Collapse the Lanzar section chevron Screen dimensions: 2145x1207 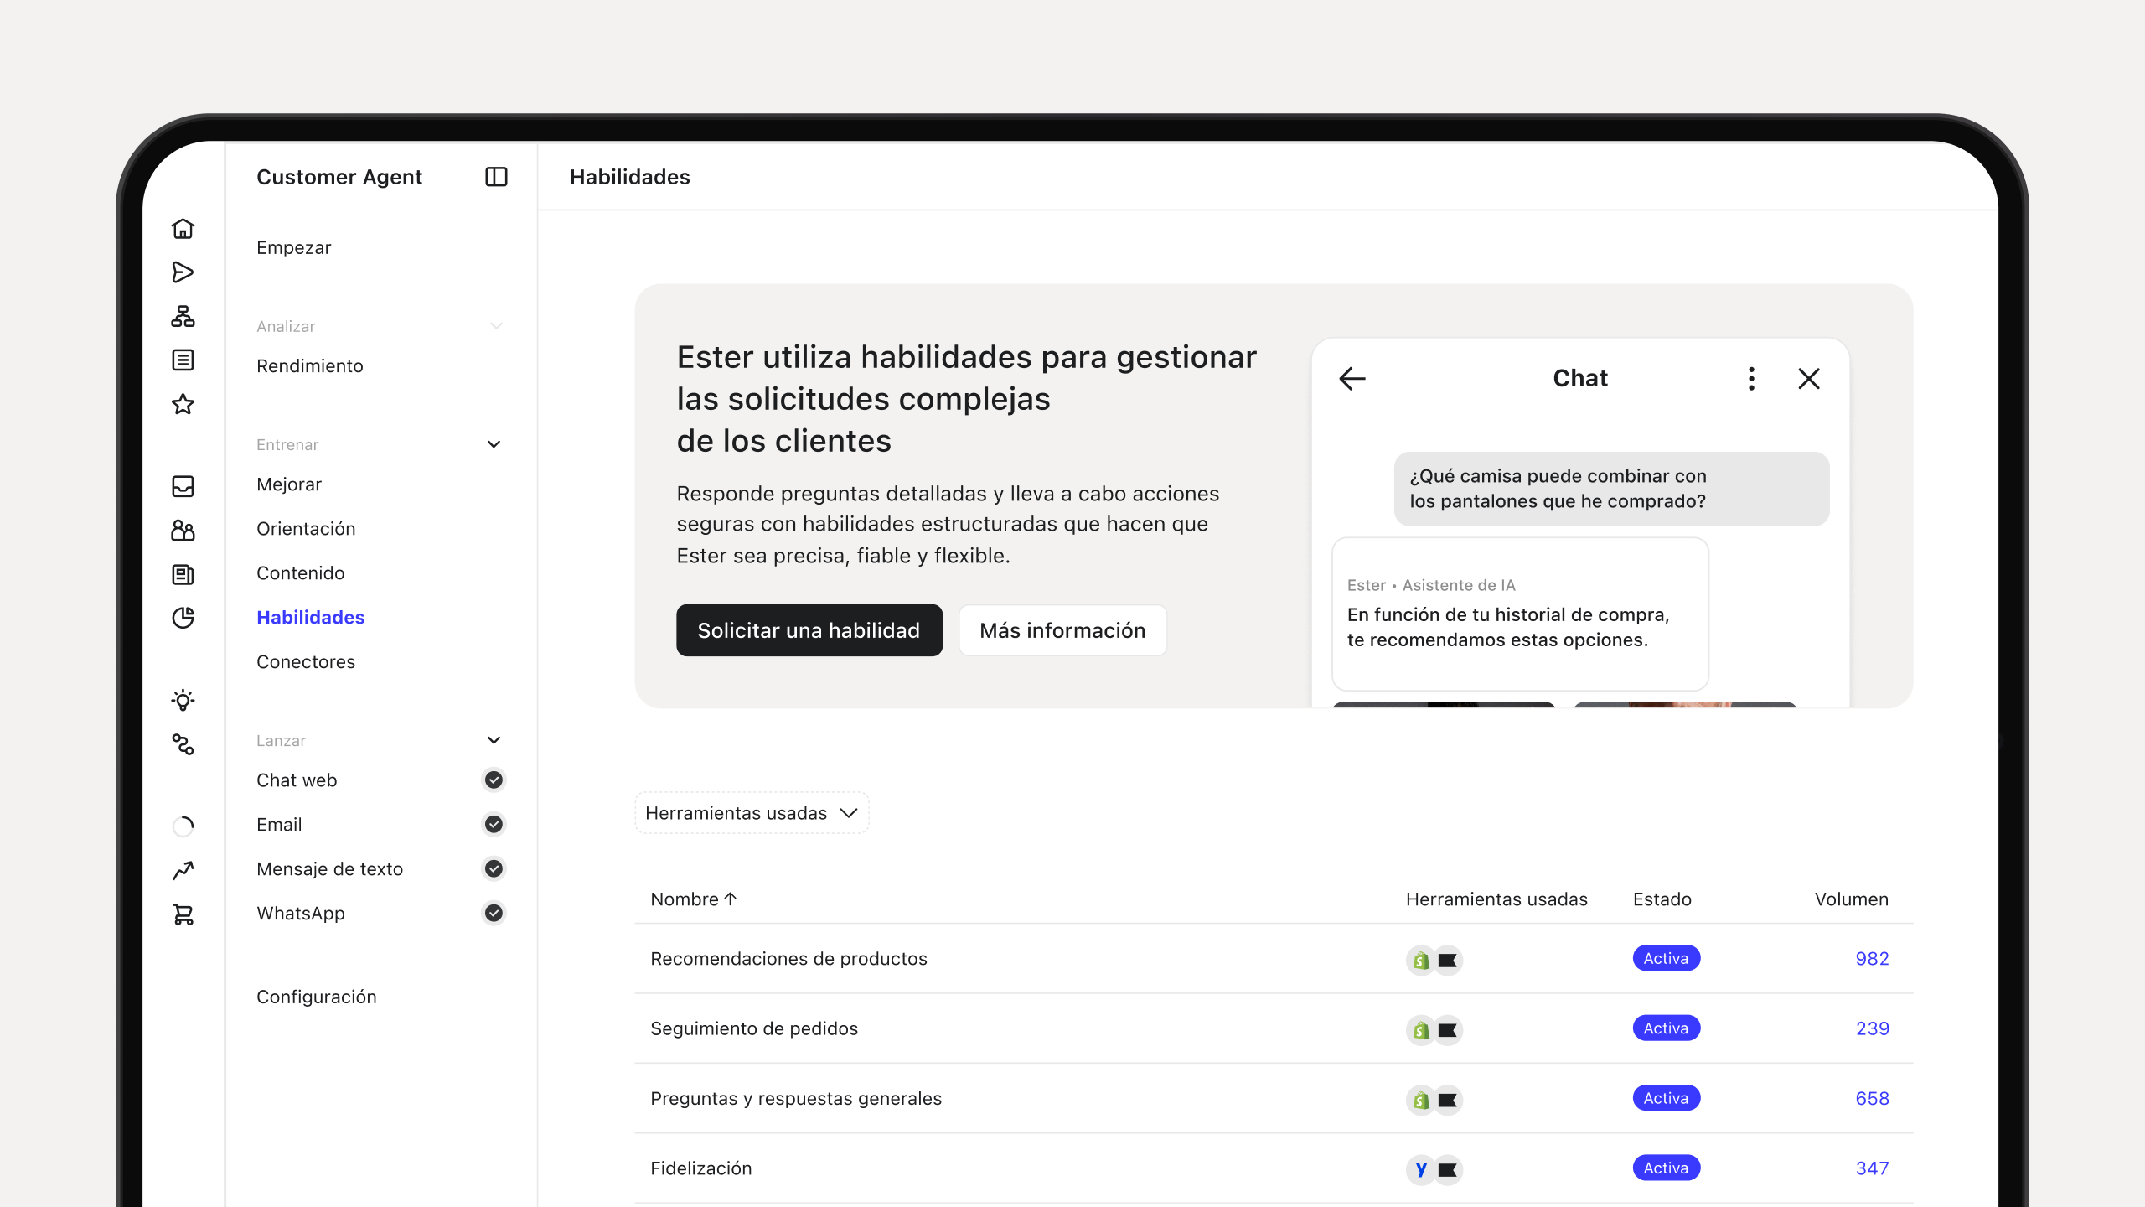[x=494, y=740]
